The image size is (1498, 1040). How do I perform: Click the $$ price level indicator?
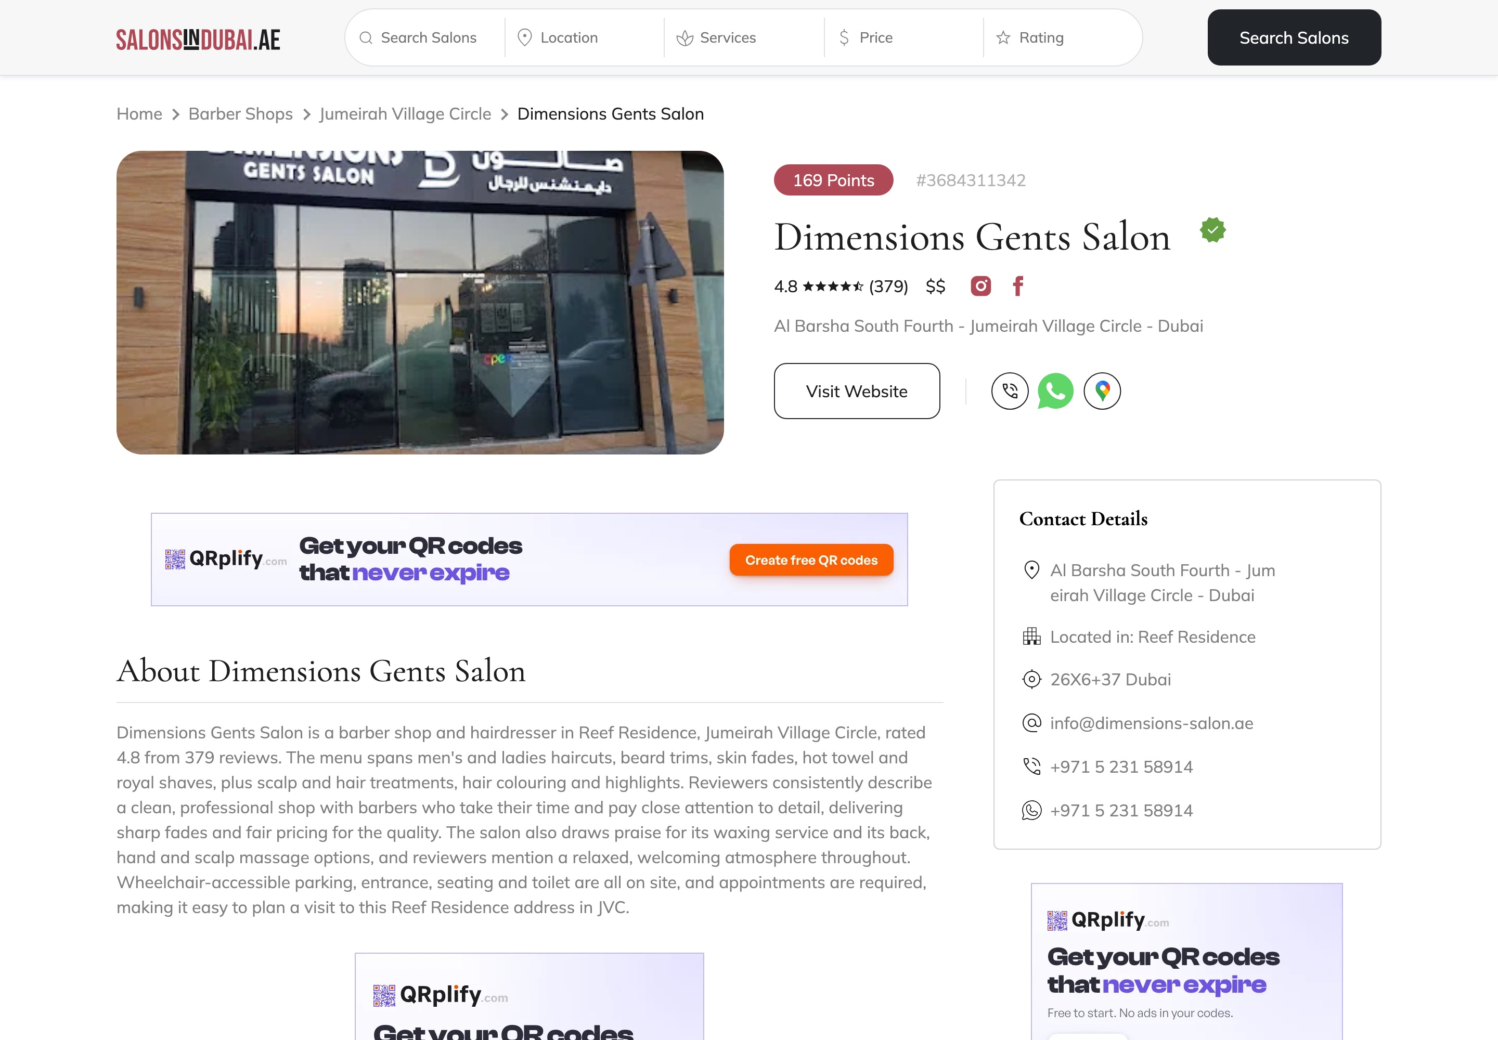point(935,286)
